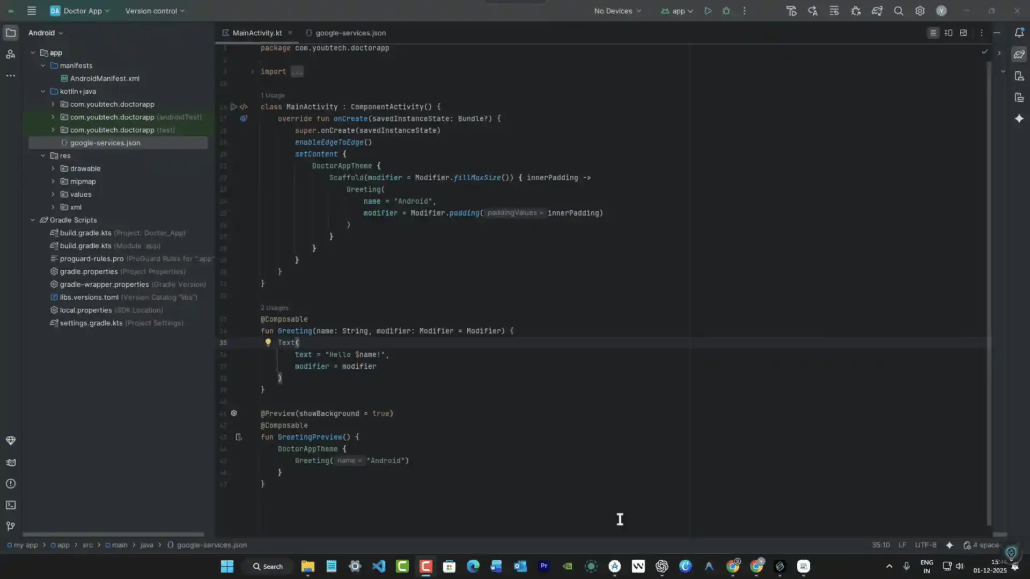Screen dimensions: 1030x579
Task: Collapse Gradle Scripts node
Action: coord(33,220)
